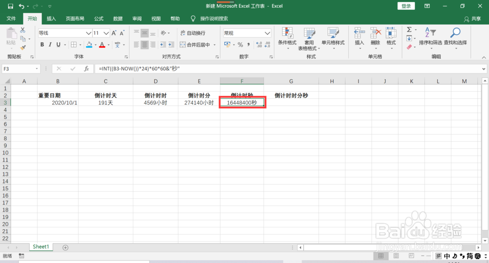Open 查找和选择 find and select

tap(455, 38)
